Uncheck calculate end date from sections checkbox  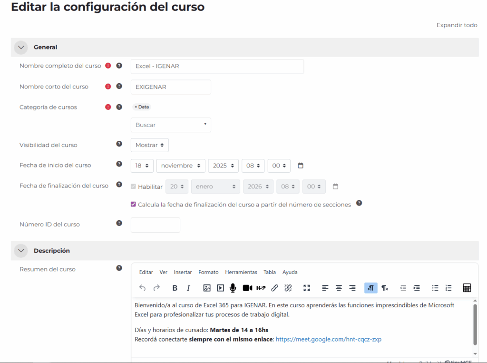tap(134, 205)
